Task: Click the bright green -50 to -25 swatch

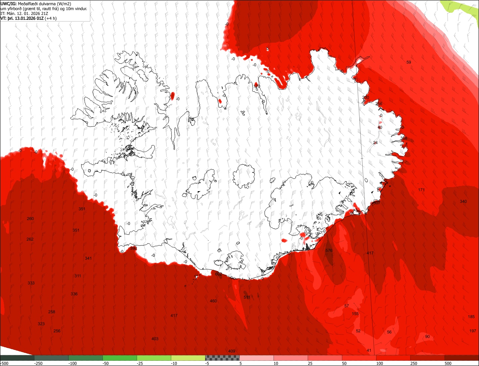Action: [x=120, y=358]
